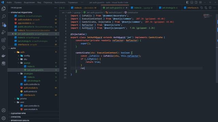Open the Переход menu
Image resolution: width=218 pixels, height=122 pixels.
tap(48, 2)
